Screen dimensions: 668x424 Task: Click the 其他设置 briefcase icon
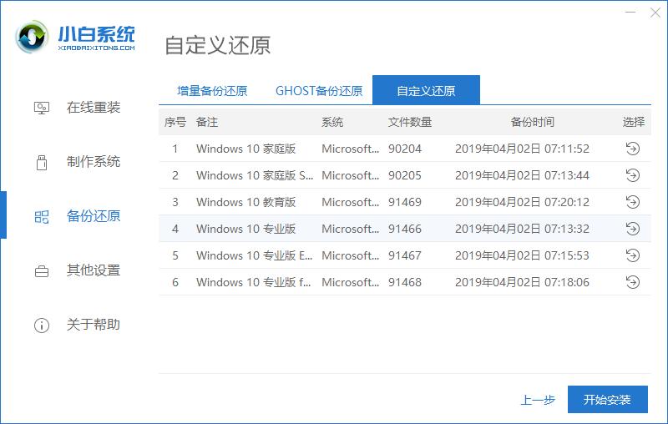point(41,271)
